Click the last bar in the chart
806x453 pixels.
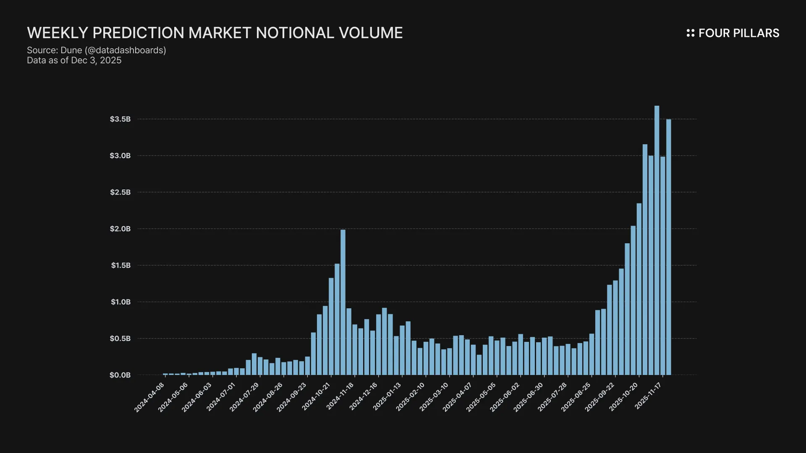[668, 247]
